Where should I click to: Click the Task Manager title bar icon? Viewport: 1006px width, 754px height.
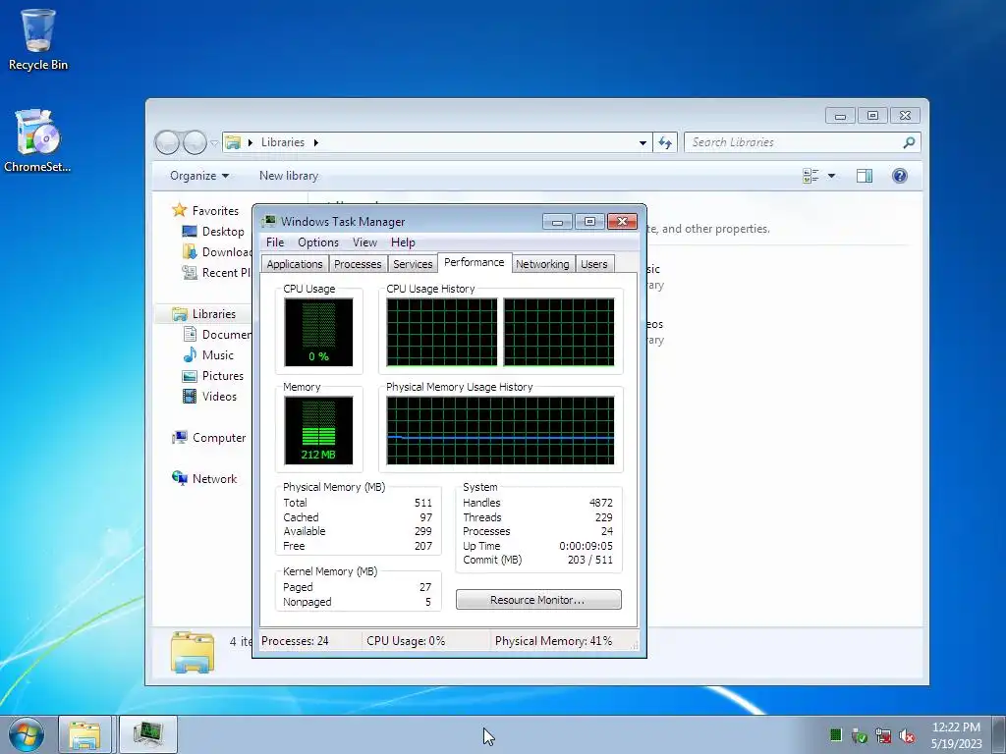pyautogui.click(x=269, y=221)
